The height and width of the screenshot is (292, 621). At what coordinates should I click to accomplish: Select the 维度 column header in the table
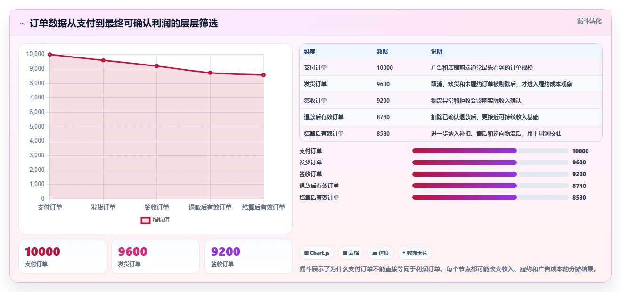pyautogui.click(x=310, y=52)
